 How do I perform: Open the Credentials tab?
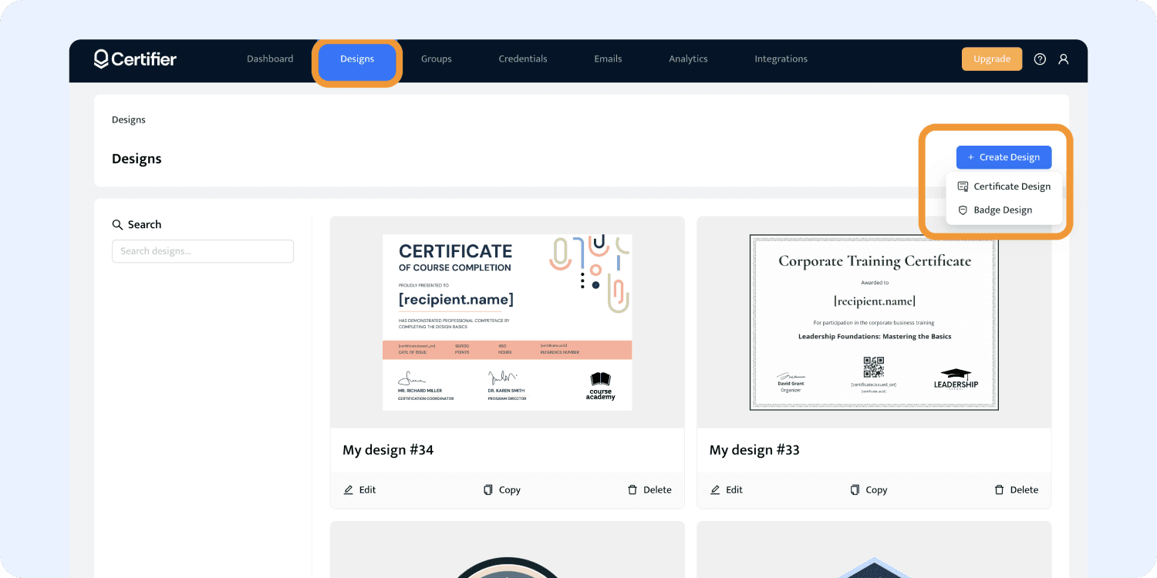(523, 59)
